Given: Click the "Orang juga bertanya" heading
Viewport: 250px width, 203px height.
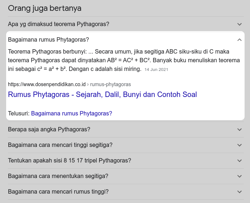Looking at the screenshot, I should (x=45, y=8).
